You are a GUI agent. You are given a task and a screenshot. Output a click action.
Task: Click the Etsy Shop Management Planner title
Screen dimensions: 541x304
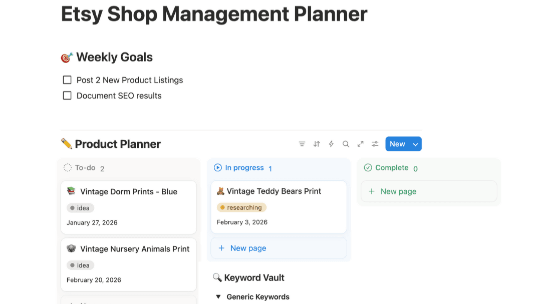tap(214, 14)
